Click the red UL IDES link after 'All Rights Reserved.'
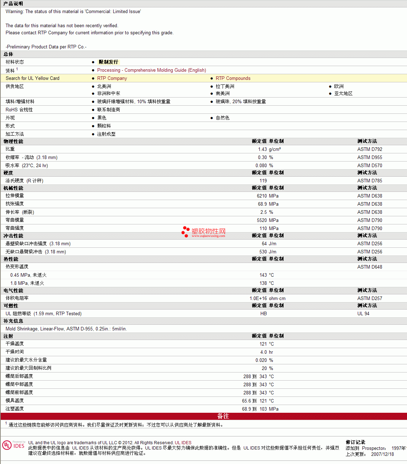This screenshot has height=464, width=407. (183, 443)
